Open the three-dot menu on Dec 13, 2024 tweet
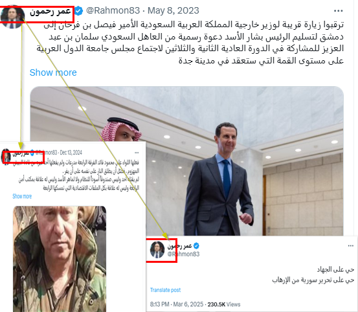Image resolution: width=358 pixels, height=312 pixels. [x=137, y=153]
